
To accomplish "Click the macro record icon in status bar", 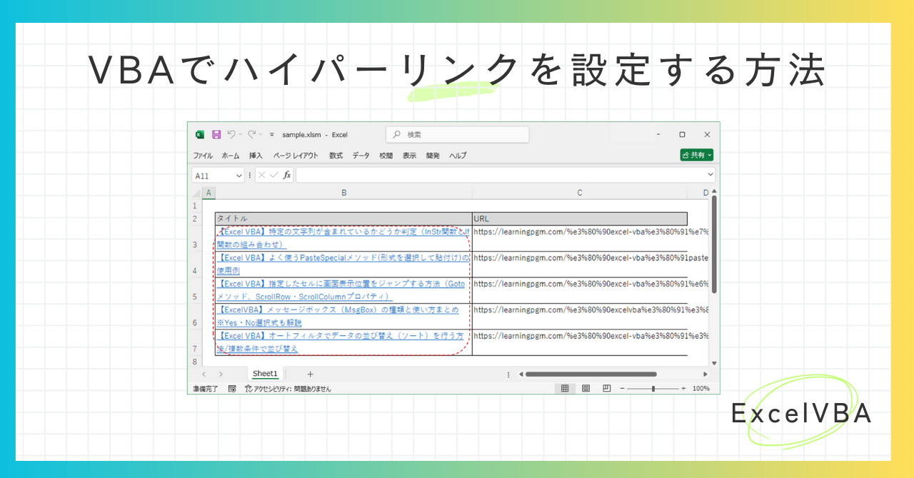I will (232, 389).
